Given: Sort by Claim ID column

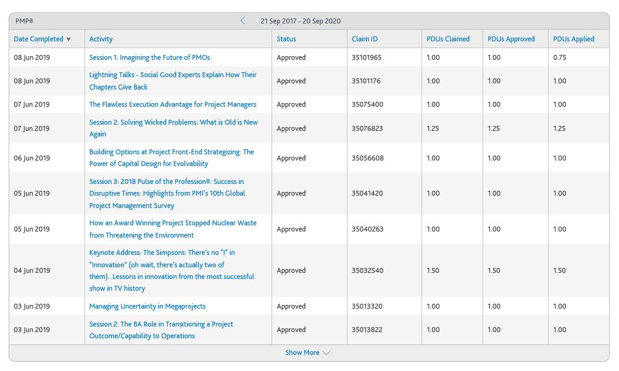Looking at the screenshot, I should click(365, 39).
